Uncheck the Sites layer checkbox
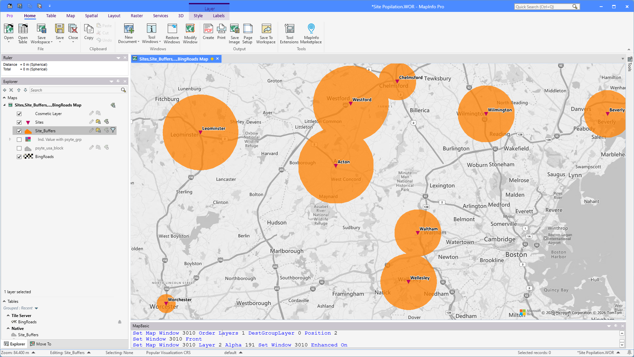Screen dimensions: 634x357 [x=19, y=122]
